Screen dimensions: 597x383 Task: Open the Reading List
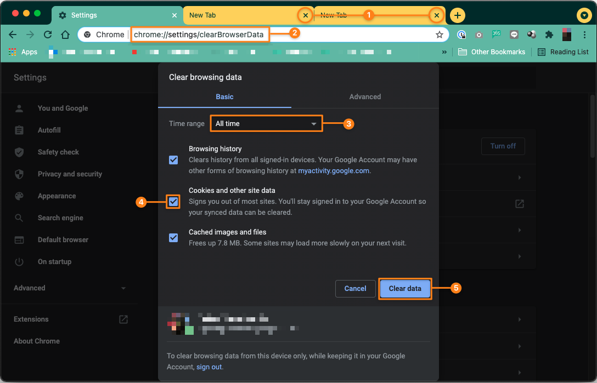point(563,52)
